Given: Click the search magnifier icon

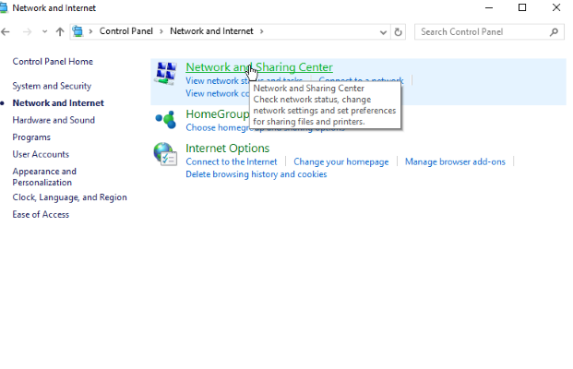Looking at the screenshot, I should tap(554, 32).
